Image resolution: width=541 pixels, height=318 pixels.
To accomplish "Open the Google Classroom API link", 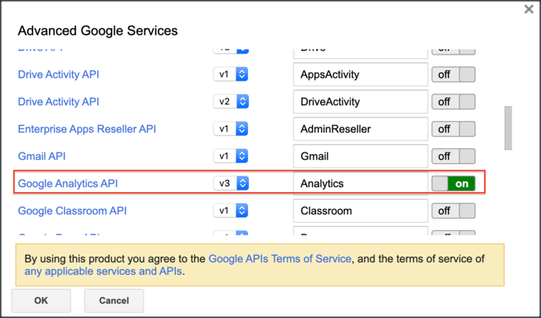I will [72, 210].
